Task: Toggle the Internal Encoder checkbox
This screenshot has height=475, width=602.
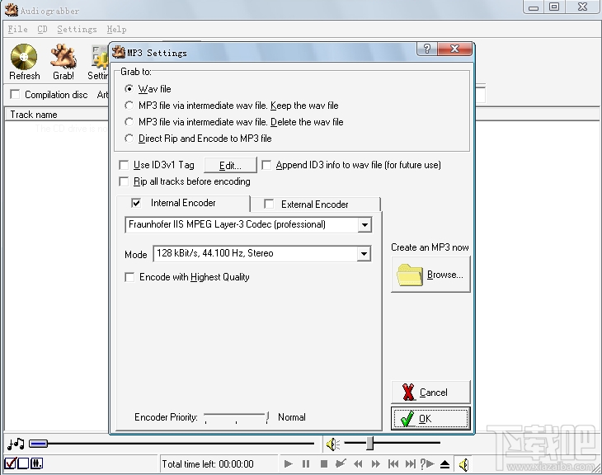Action: 136,203
